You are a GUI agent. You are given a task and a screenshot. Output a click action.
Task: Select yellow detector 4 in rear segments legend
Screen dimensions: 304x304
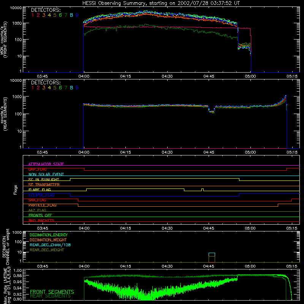[x=49, y=88]
